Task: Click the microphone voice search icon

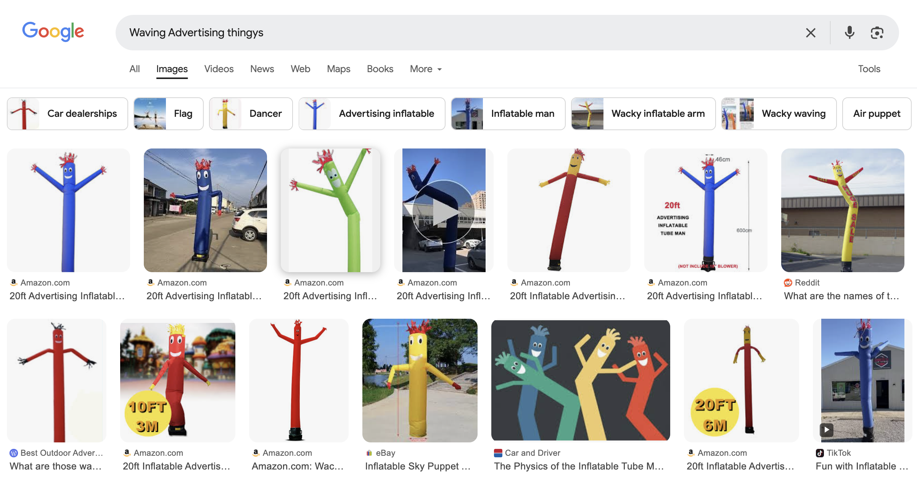Action: tap(849, 33)
